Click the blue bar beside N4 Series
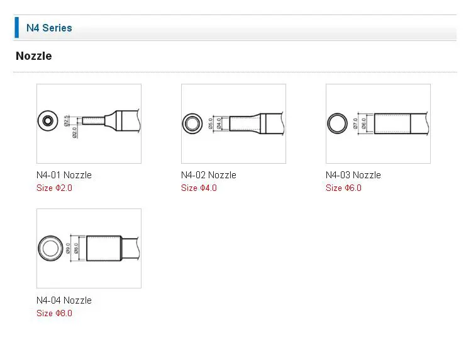This screenshot has height=342, width=471. tap(17, 28)
